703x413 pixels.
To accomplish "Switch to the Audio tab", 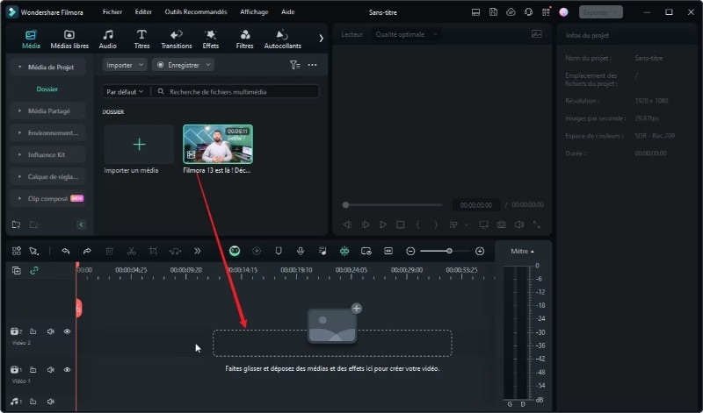I will click(x=107, y=39).
